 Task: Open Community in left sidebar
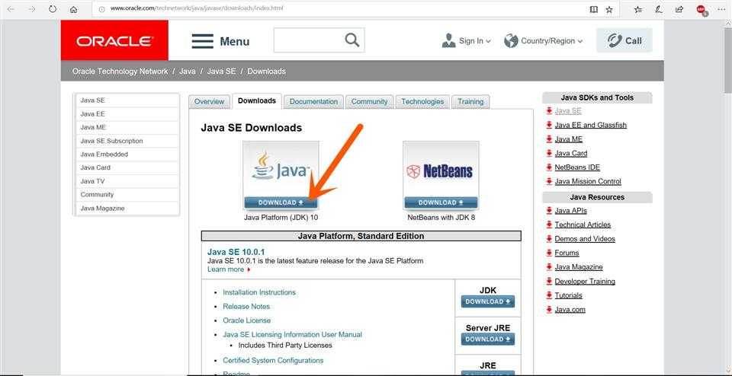(127, 195)
